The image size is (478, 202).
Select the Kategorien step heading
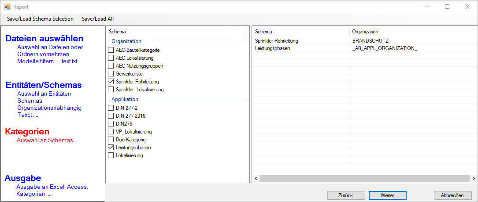(x=27, y=132)
